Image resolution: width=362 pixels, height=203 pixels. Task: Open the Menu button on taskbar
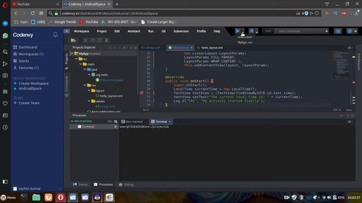[x=8, y=197]
